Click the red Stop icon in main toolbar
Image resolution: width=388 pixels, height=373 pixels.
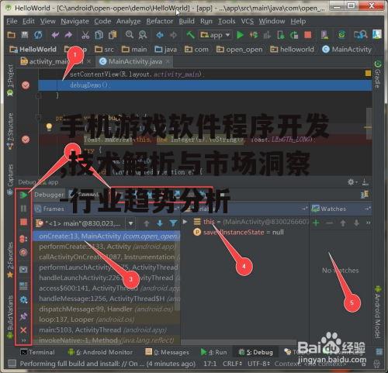[308, 35]
